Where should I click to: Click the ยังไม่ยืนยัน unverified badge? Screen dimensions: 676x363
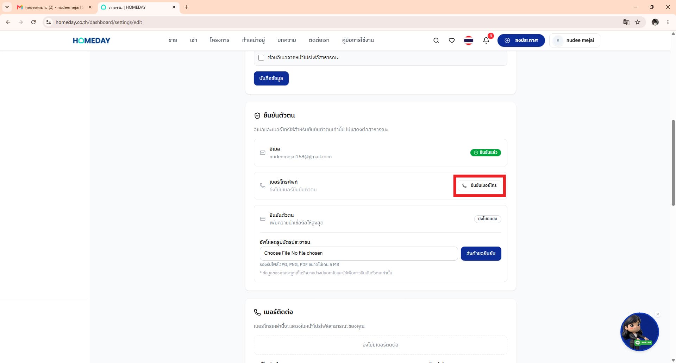[x=488, y=219]
